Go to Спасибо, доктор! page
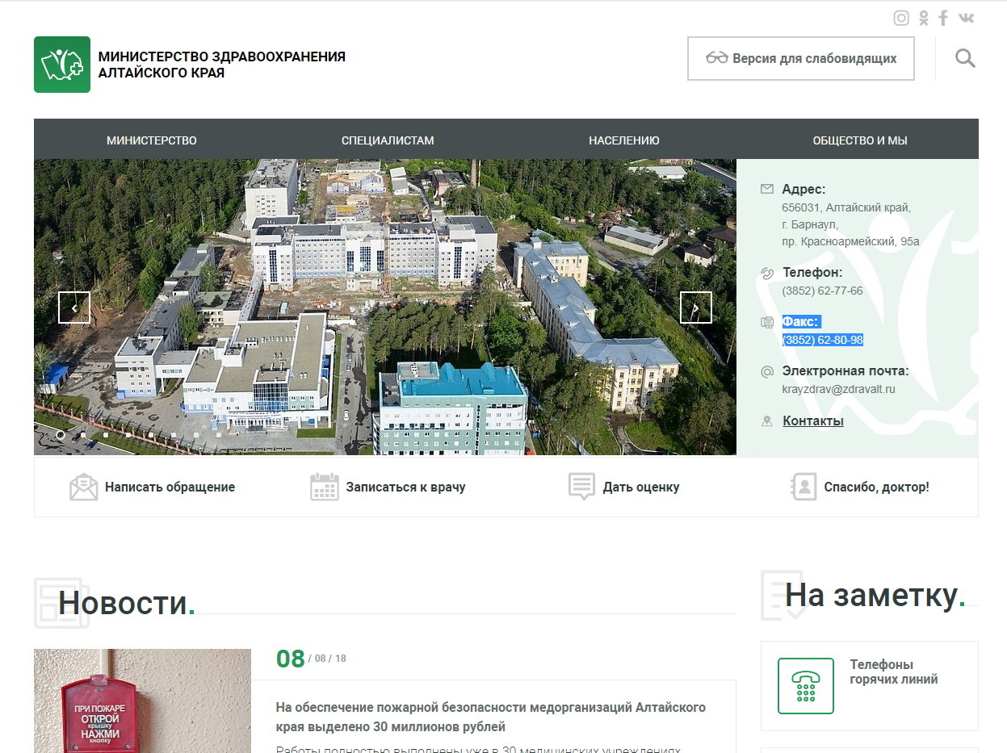The width and height of the screenshot is (1007, 753). 860,487
